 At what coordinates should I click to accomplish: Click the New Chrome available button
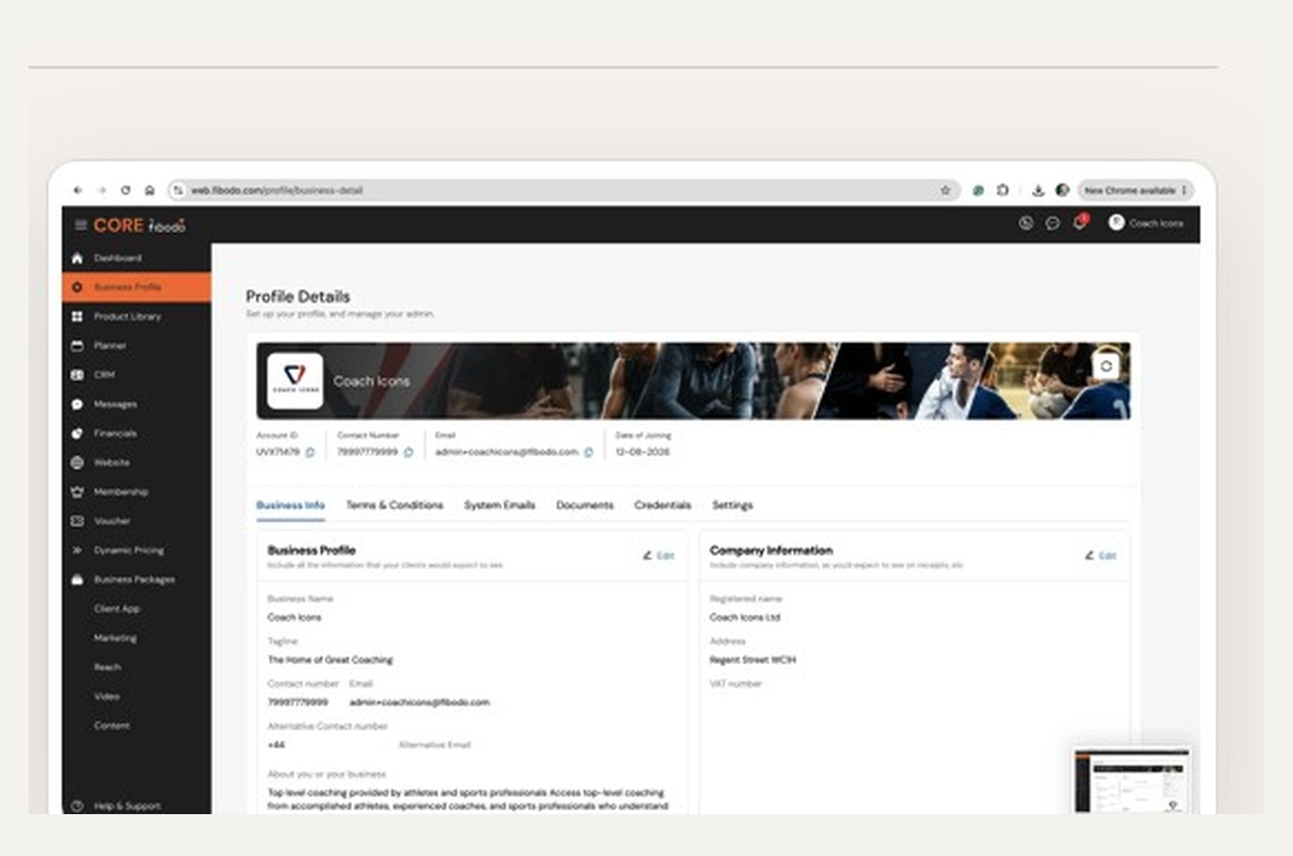point(1135,190)
